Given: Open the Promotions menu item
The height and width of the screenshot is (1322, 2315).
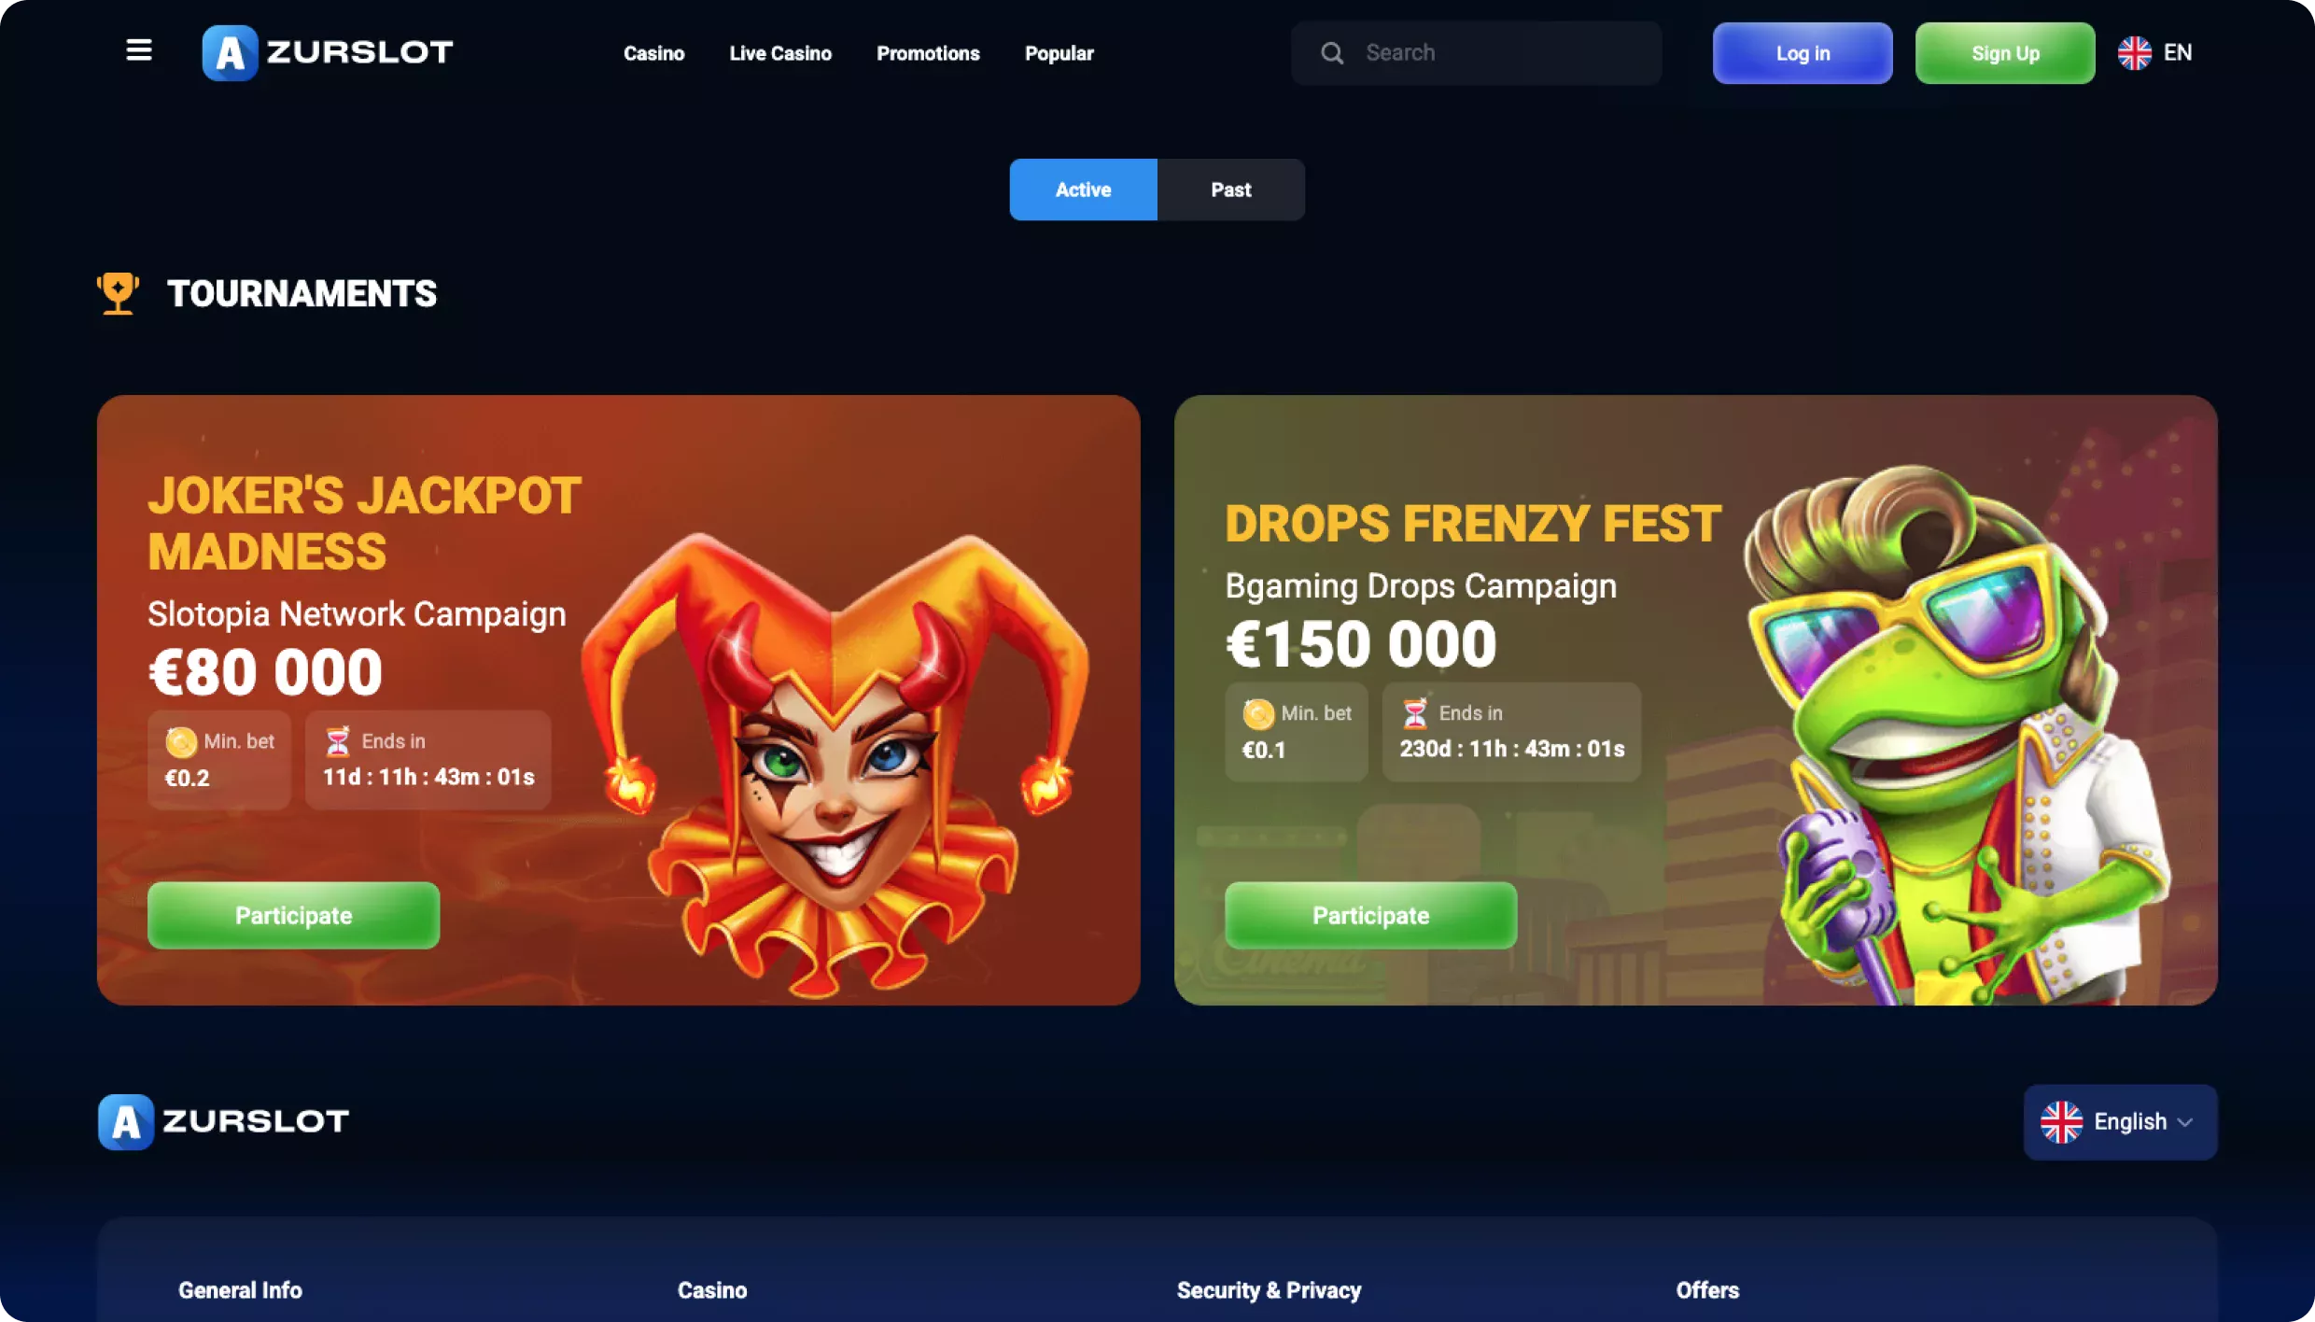Looking at the screenshot, I should (x=928, y=53).
